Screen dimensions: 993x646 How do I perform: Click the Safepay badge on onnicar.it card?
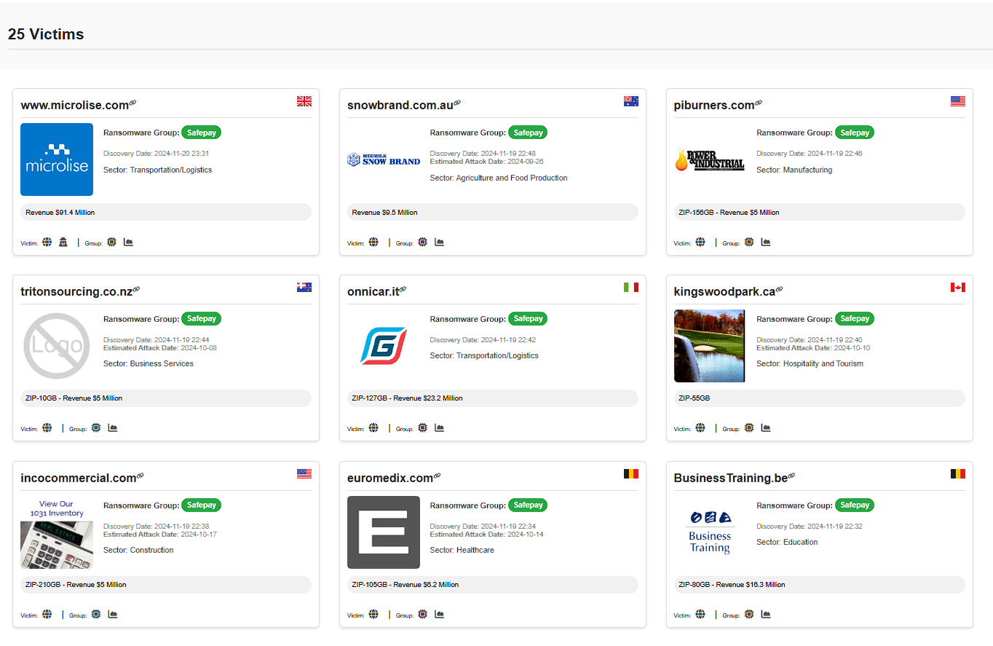coord(528,319)
